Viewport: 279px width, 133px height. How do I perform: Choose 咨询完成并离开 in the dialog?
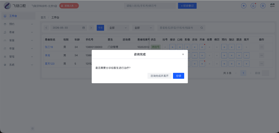click(x=159, y=76)
